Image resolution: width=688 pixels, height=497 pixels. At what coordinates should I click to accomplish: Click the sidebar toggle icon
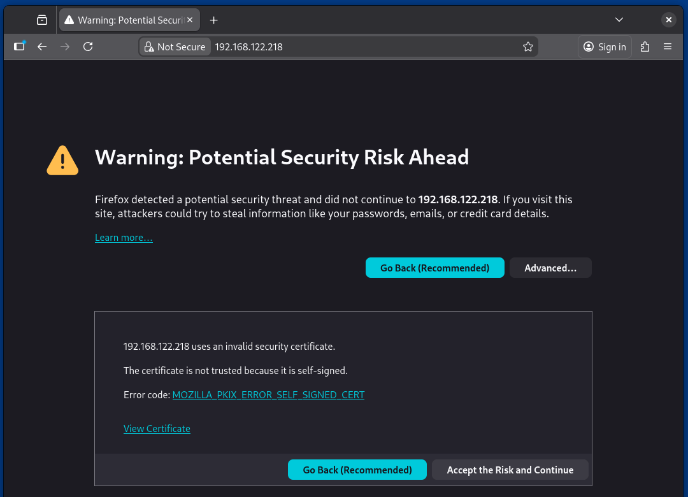pos(18,46)
